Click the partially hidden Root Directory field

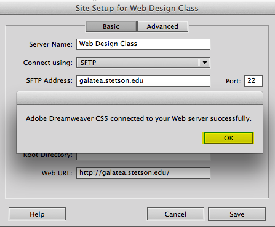click(143, 156)
